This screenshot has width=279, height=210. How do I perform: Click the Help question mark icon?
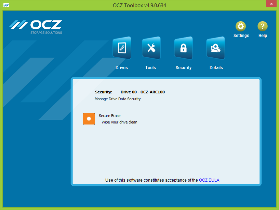[262, 26]
